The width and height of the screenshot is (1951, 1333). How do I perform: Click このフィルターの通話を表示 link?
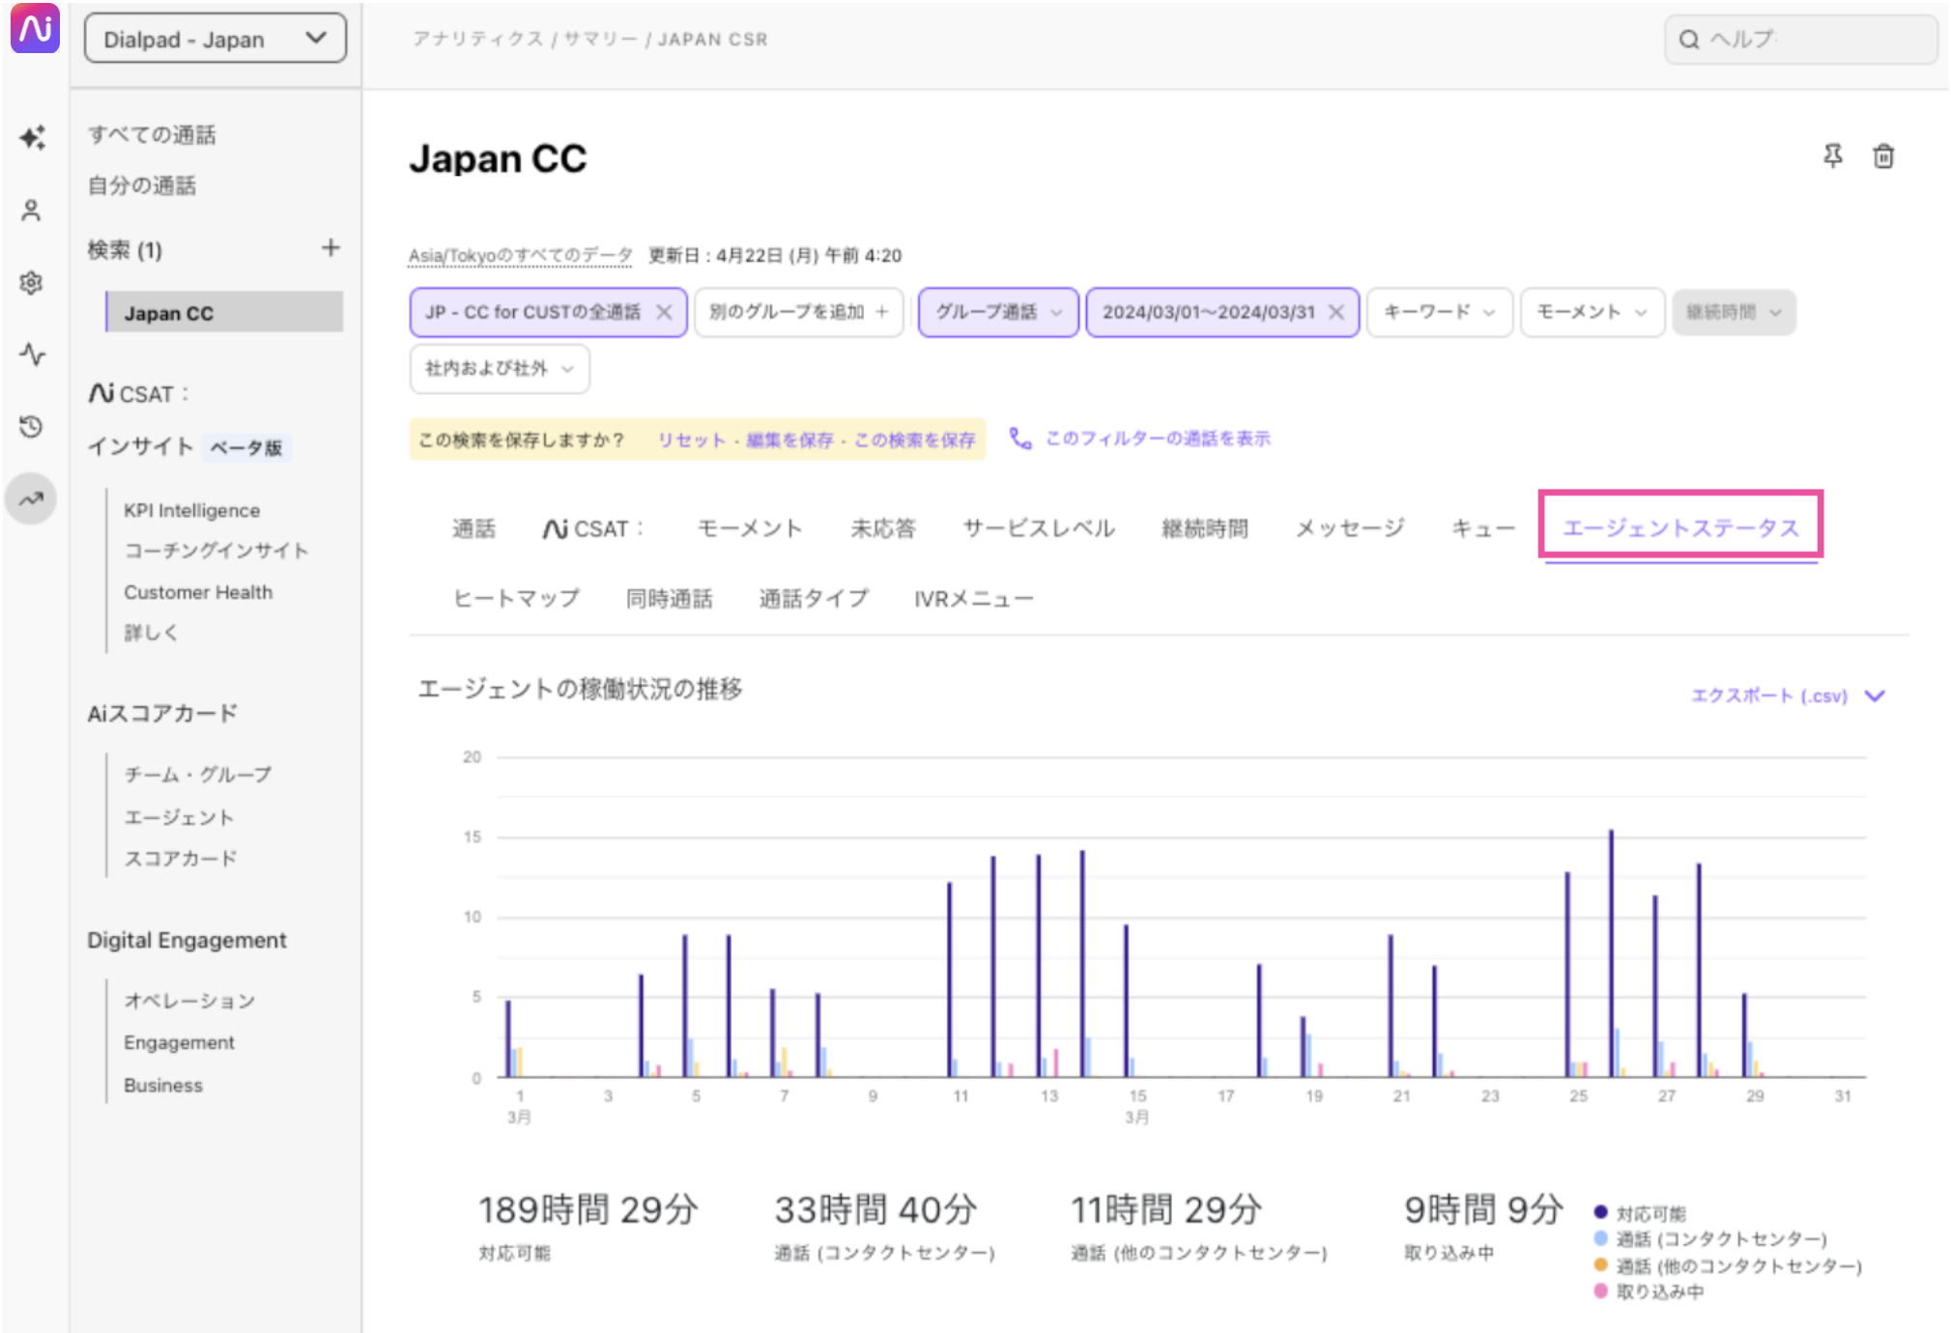pyautogui.click(x=1158, y=439)
